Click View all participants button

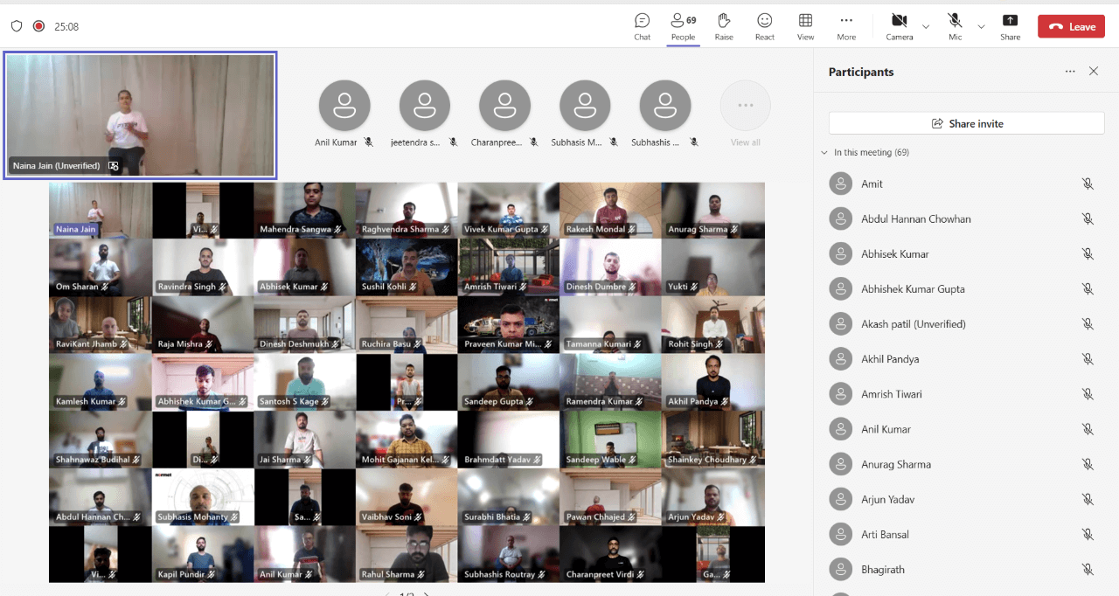click(745, 106)
